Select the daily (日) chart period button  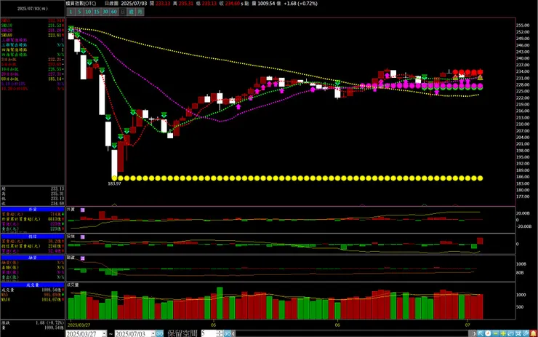coord(123,12)
